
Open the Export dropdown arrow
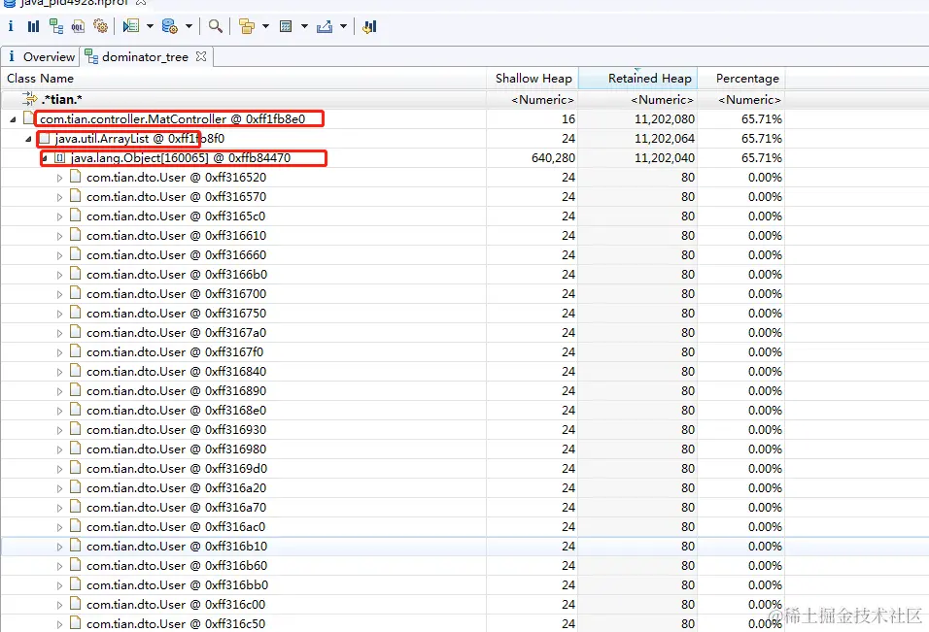[344, 26]
